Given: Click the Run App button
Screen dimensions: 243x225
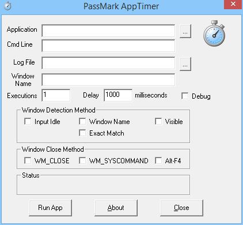Looking at the screenshot, I should (50, 208).
